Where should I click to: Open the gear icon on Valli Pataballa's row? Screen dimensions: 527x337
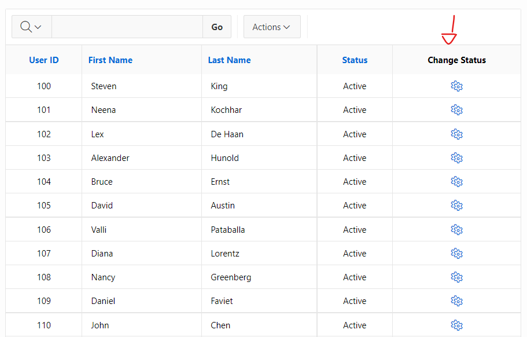456,229
